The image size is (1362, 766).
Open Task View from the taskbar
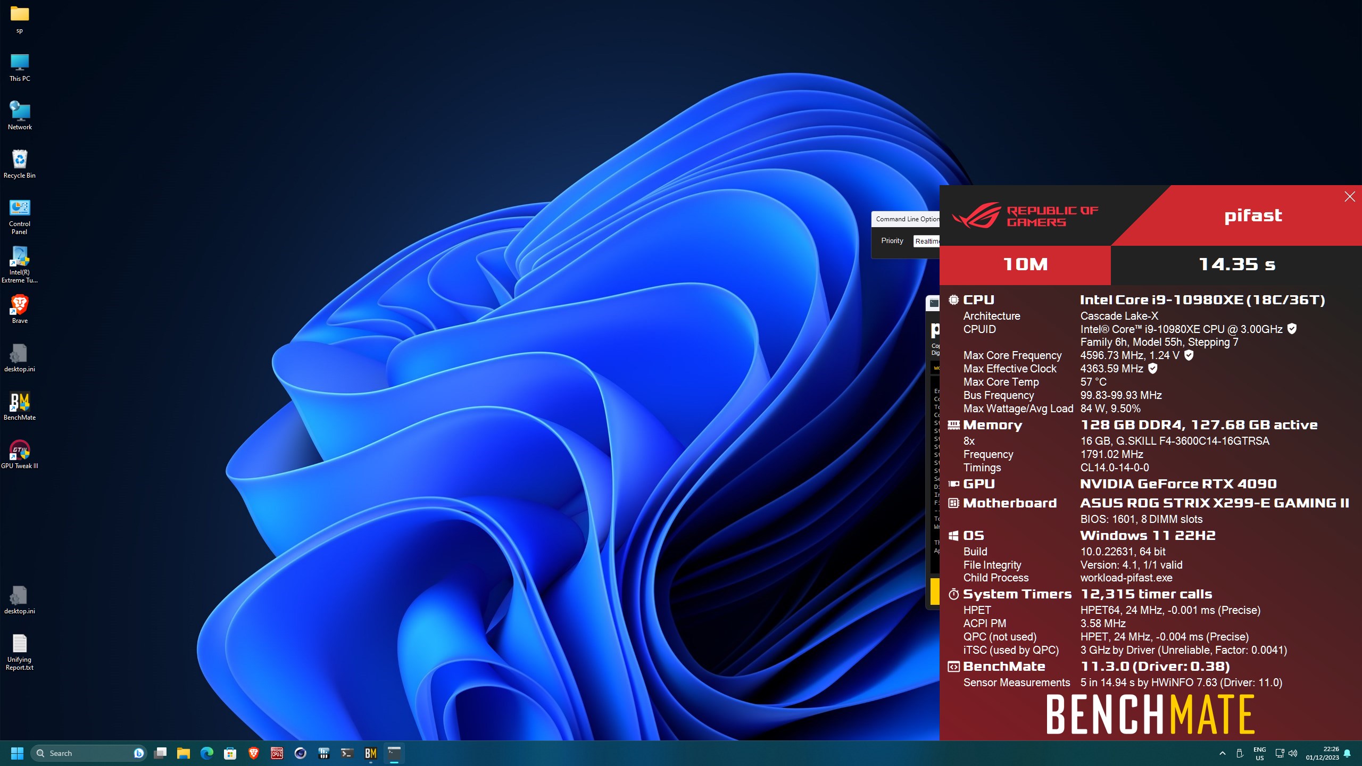[160, 753]
